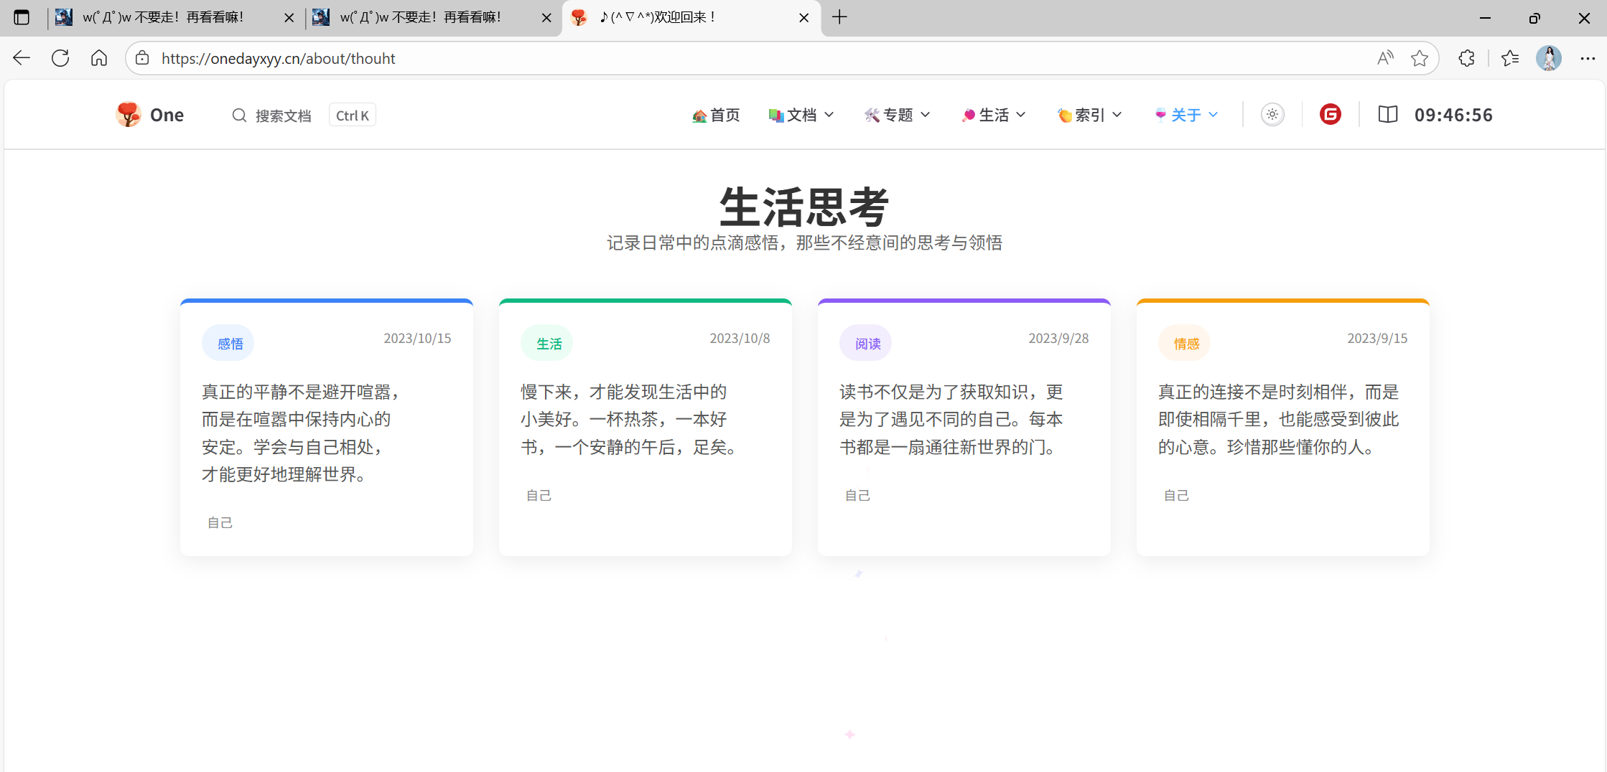Open the user profile avatar
Viewport: 1607px width, 772px height.
pyautogui.click(x=1548, y=58)
